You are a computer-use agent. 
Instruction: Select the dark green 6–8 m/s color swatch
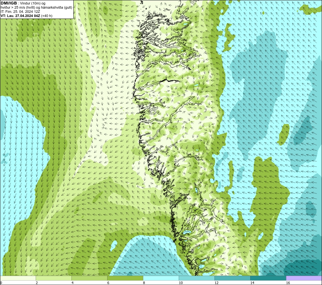click(x=125, y=278)
